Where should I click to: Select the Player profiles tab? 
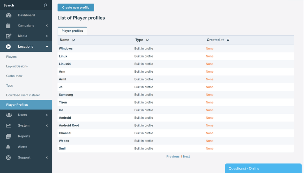point(72,31)
